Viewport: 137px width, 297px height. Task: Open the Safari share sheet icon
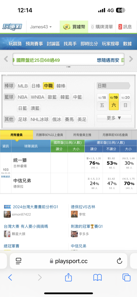(68, 277)
